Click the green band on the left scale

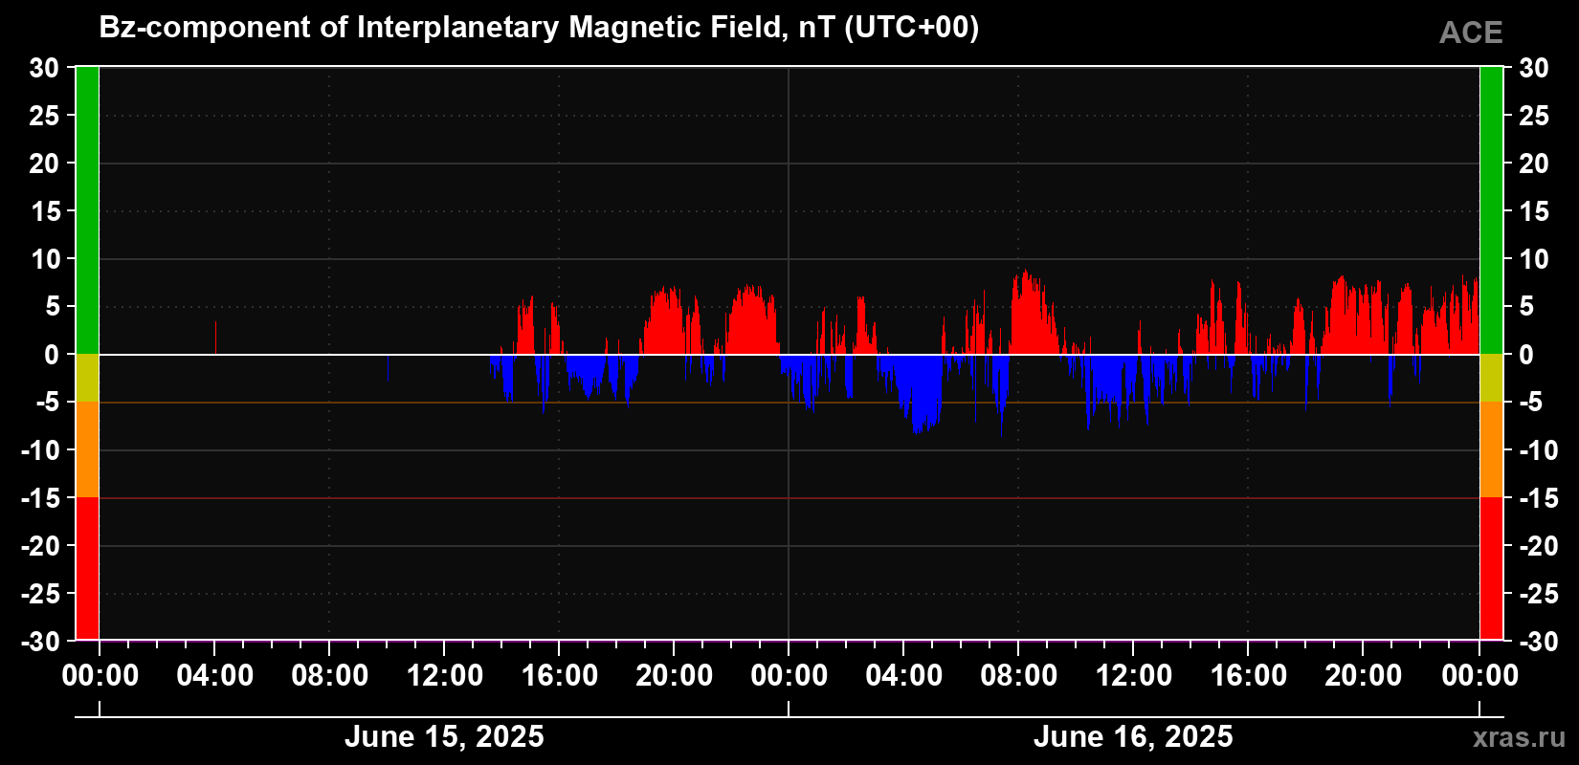point(87,210)
